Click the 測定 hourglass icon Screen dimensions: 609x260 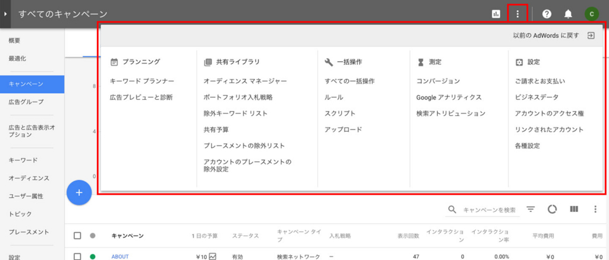tap(420, 62)
